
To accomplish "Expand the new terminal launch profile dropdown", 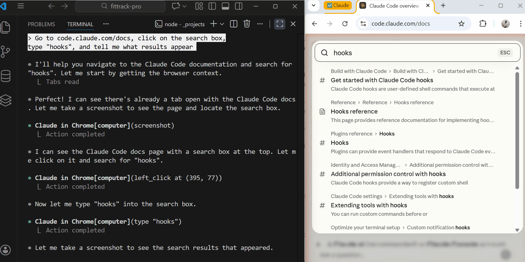I will tap(222, 24).
